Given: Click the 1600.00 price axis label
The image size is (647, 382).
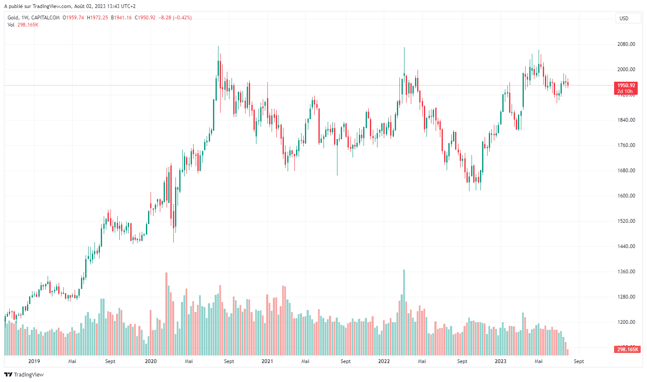Looking at the screenshot, I should [626, 196].
